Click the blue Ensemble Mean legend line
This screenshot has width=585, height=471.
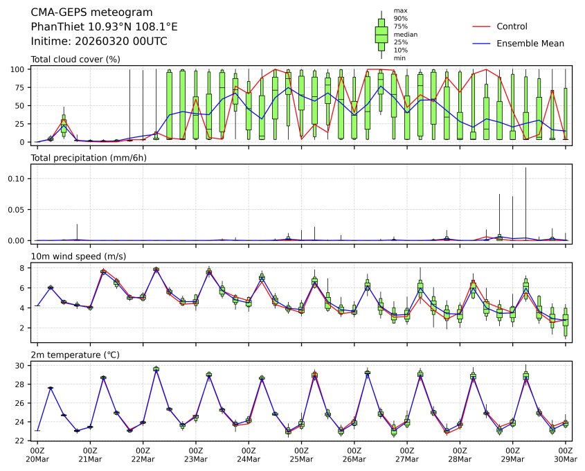coord(481,43)
